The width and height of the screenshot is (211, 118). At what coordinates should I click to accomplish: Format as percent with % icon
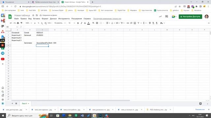[x=39, y=23]
